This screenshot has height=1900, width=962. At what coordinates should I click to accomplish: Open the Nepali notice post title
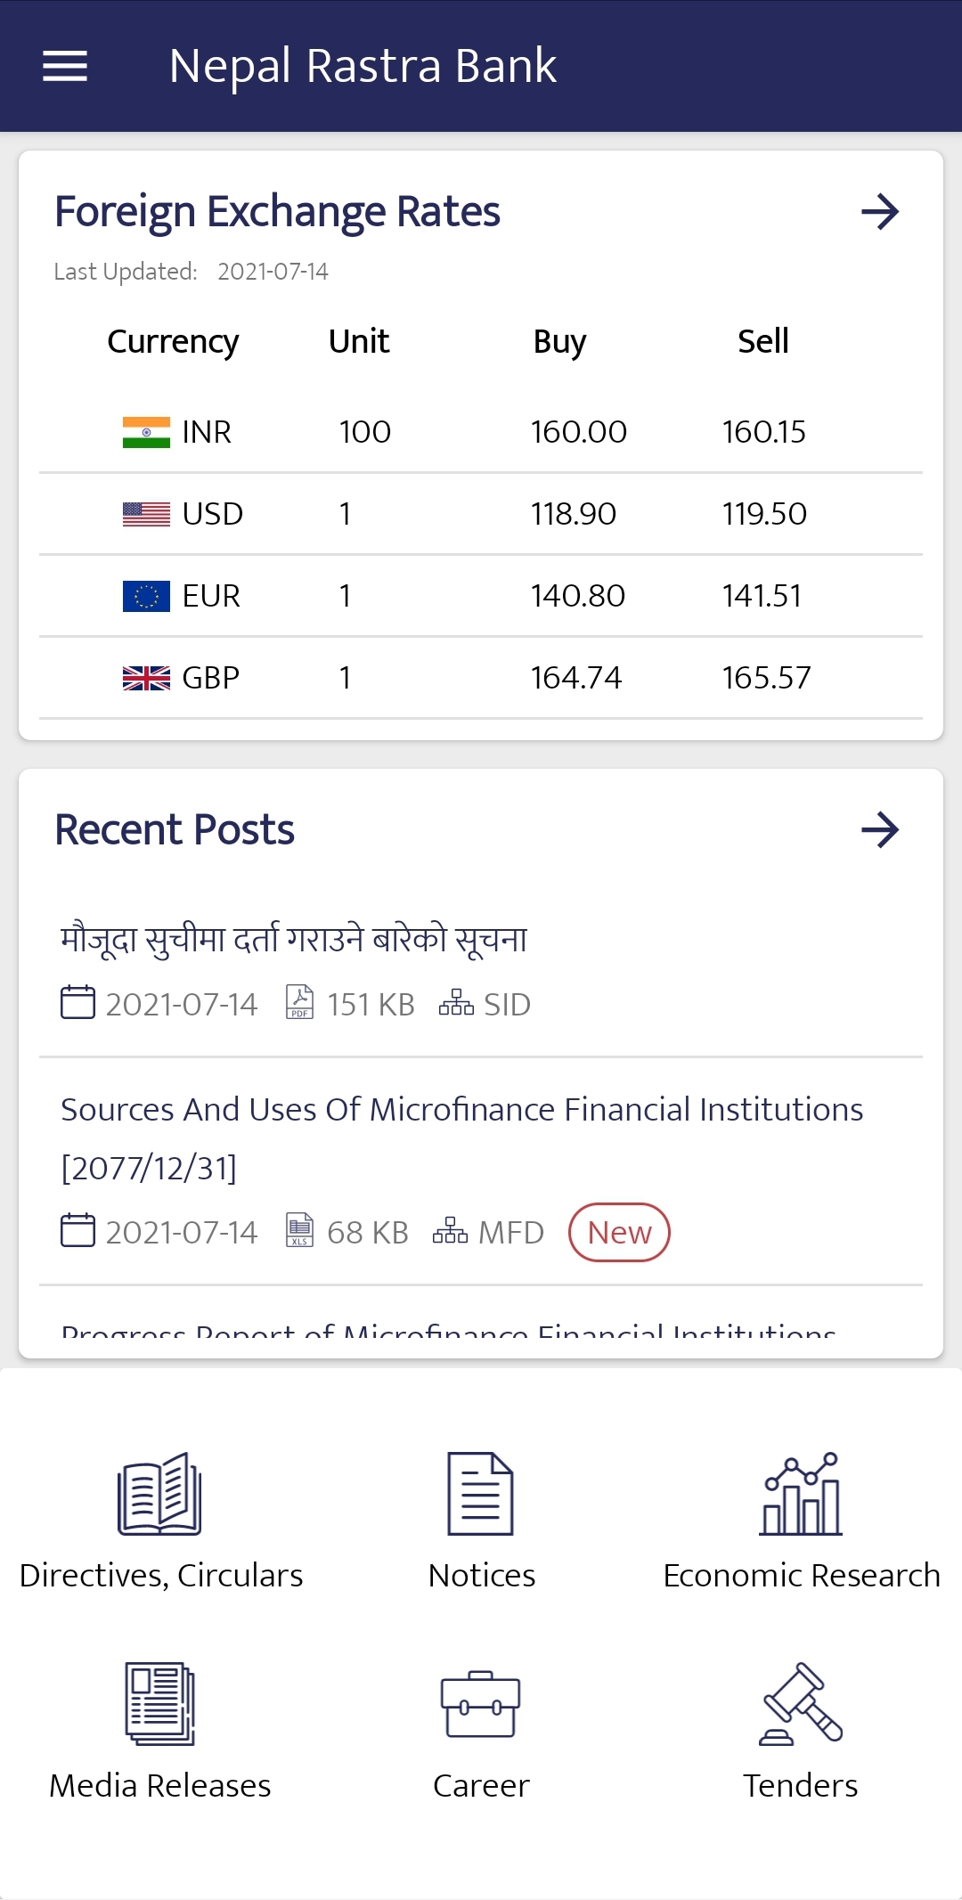point(294,940)
